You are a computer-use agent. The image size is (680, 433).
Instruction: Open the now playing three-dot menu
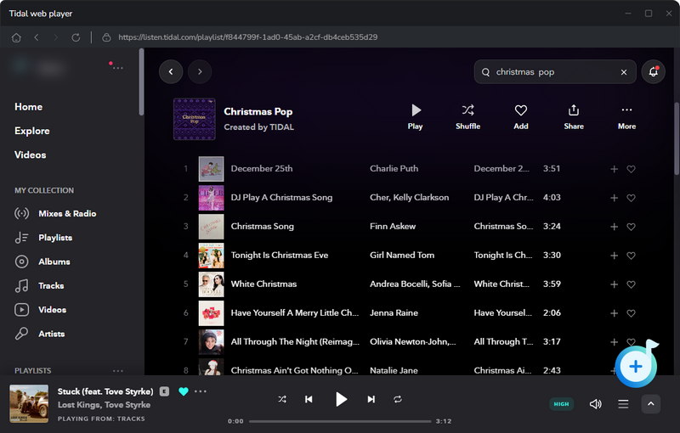click(201, 391)
